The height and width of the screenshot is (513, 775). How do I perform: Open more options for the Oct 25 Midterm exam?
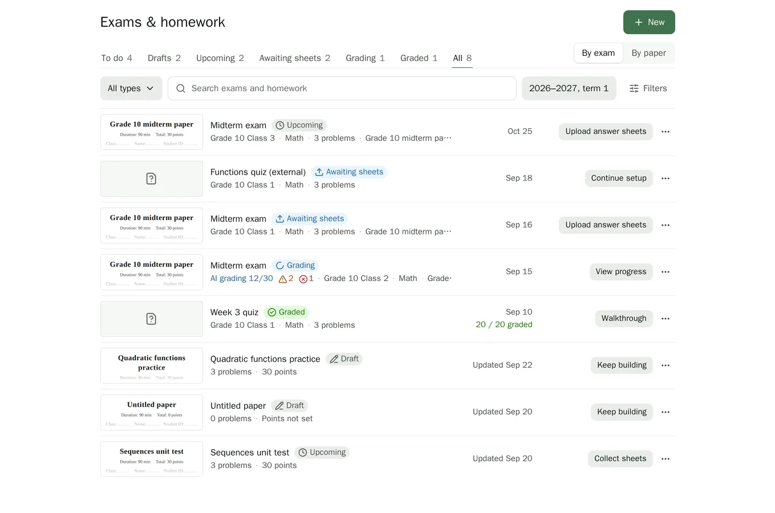(666, 132)
